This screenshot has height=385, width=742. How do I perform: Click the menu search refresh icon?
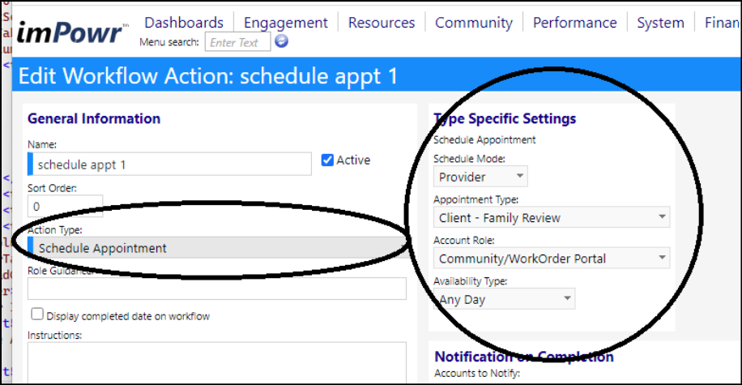click(282, 41)
